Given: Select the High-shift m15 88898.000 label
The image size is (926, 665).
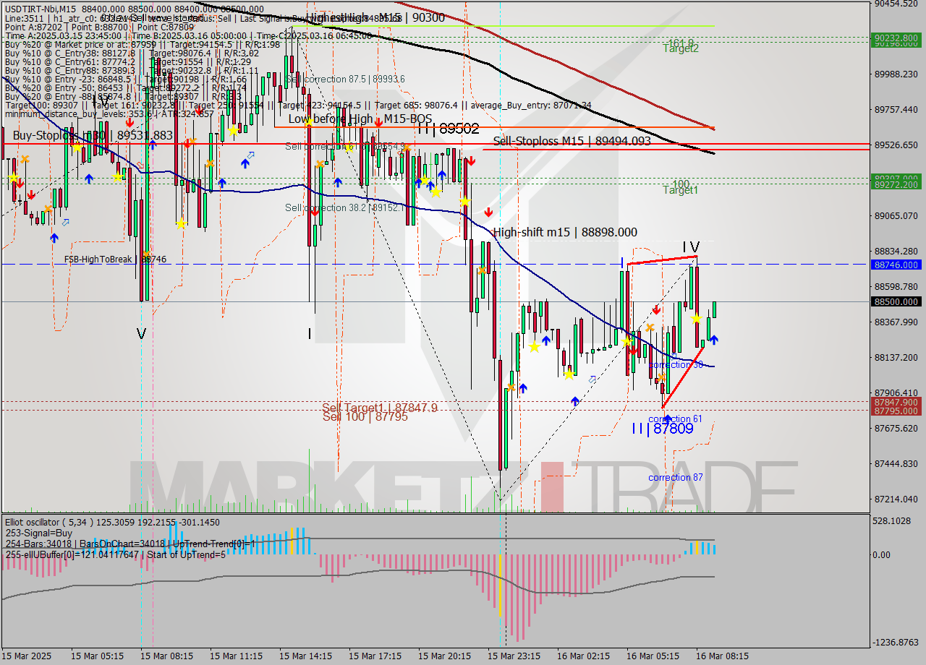Looking at the screenshot, I should [x=564, y=233].
